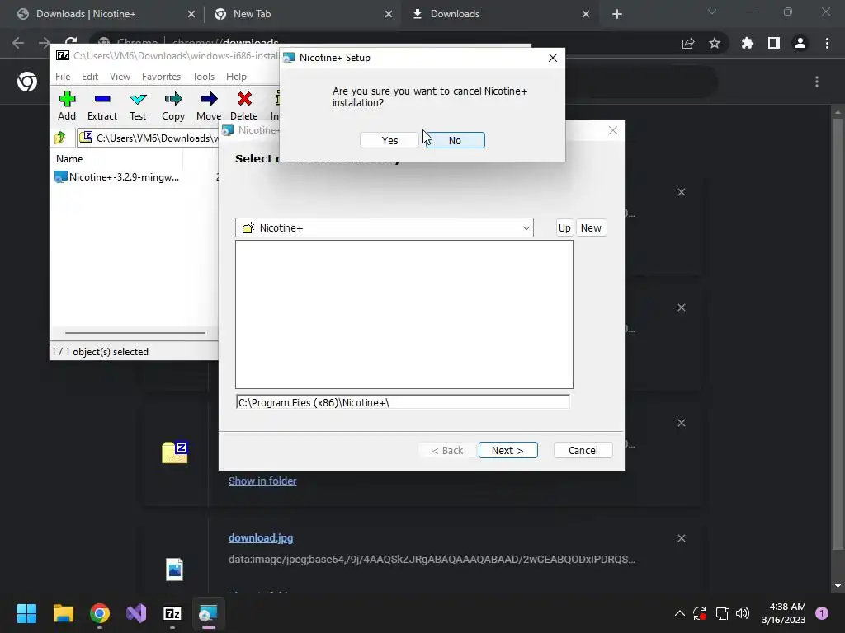Click the Show in folder link
This screenshot has width=845, height=633.
262,481
